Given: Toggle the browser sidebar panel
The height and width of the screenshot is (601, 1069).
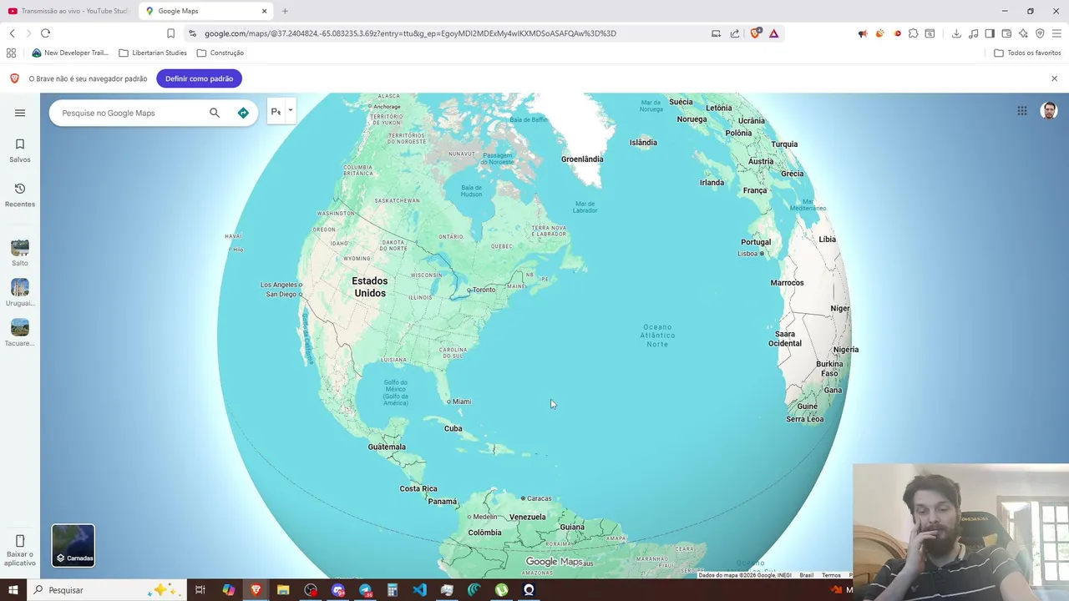Looking at the screenshot, I should (x=990, y=33).
